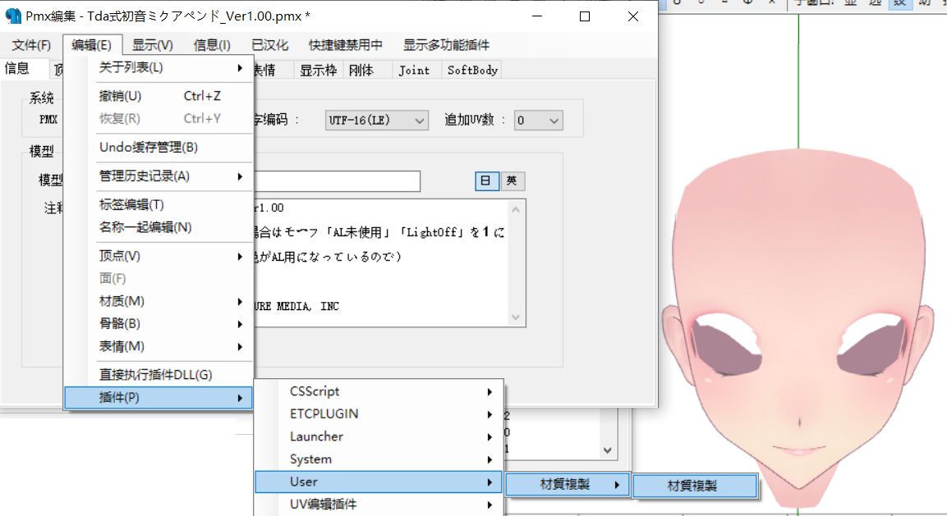Expand the ETCPLUGIN submenu

click(x=379, y=414)
